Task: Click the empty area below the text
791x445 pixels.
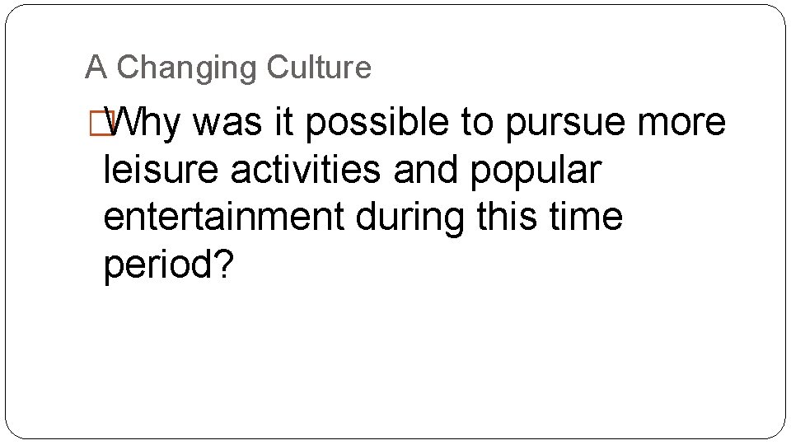Action: coord(395,358)
